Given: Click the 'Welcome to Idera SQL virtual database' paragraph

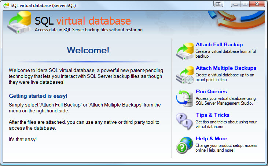Looking at the screenshot, I should (x=86, y=76).
